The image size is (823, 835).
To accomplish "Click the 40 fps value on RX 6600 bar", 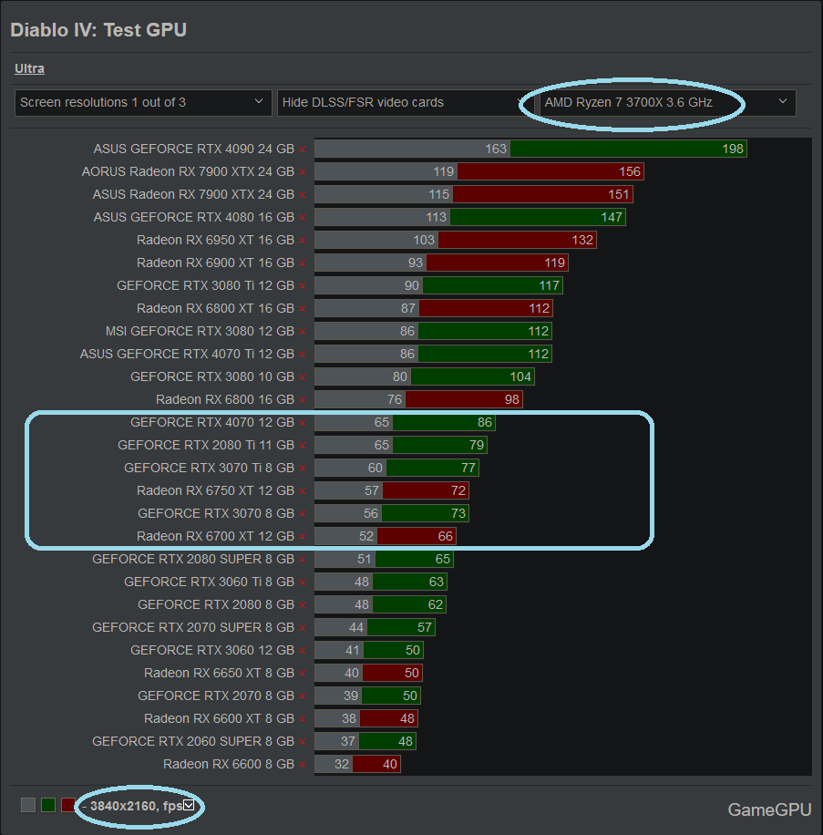I will tap(390, 764).
